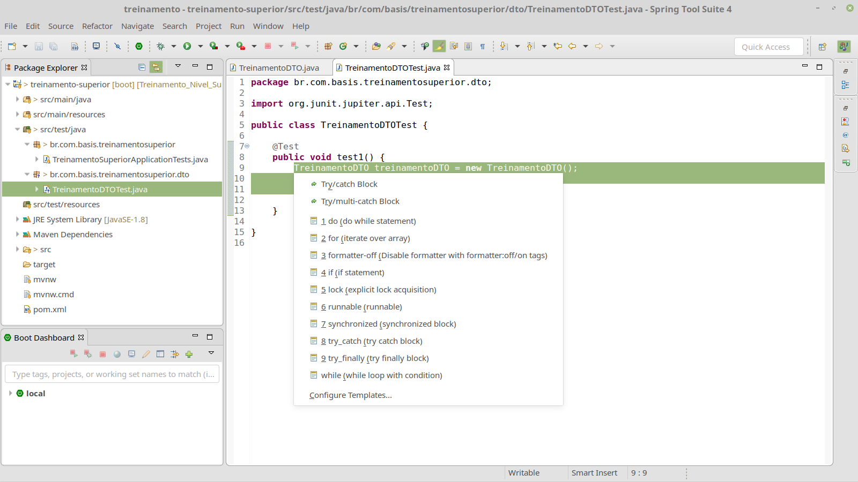Select pom.xml in Package Explorer
This screenshot has height=482, width=858.
[x=49, y=310]
